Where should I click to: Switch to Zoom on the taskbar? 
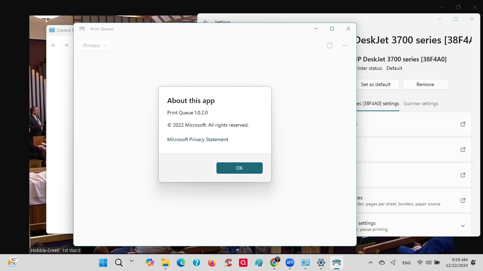[x=290, y=263]
